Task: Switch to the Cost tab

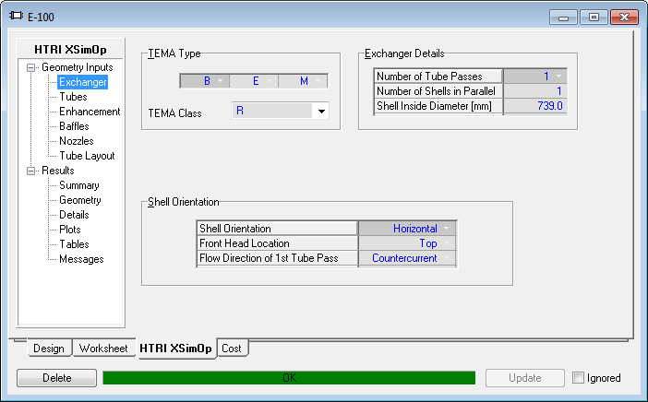Action: [232, 348]
